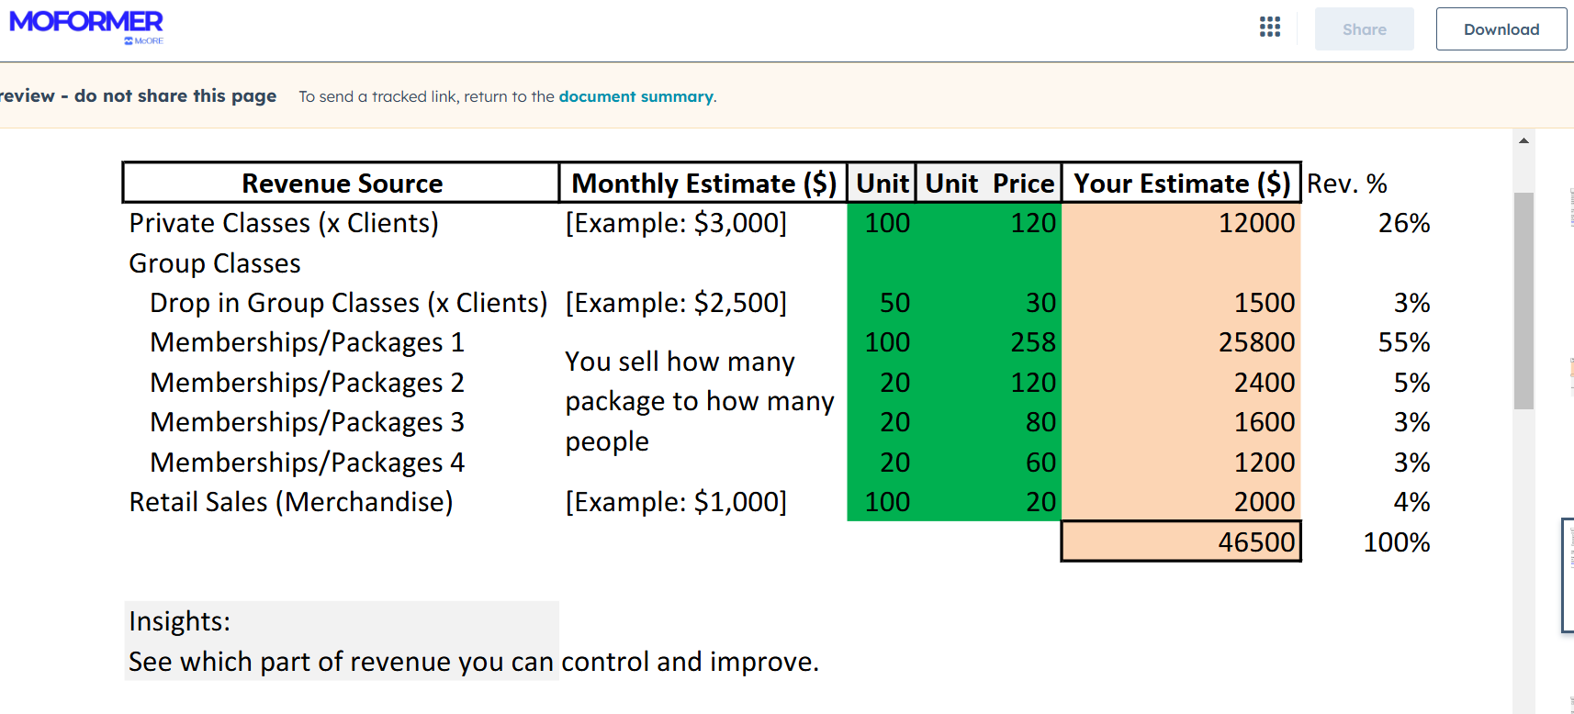Click the Download button

pos(1501,29)
